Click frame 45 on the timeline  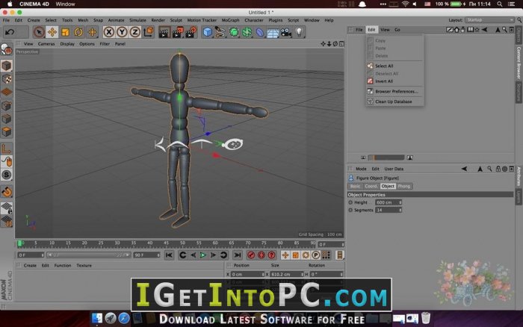click(166, 244)
